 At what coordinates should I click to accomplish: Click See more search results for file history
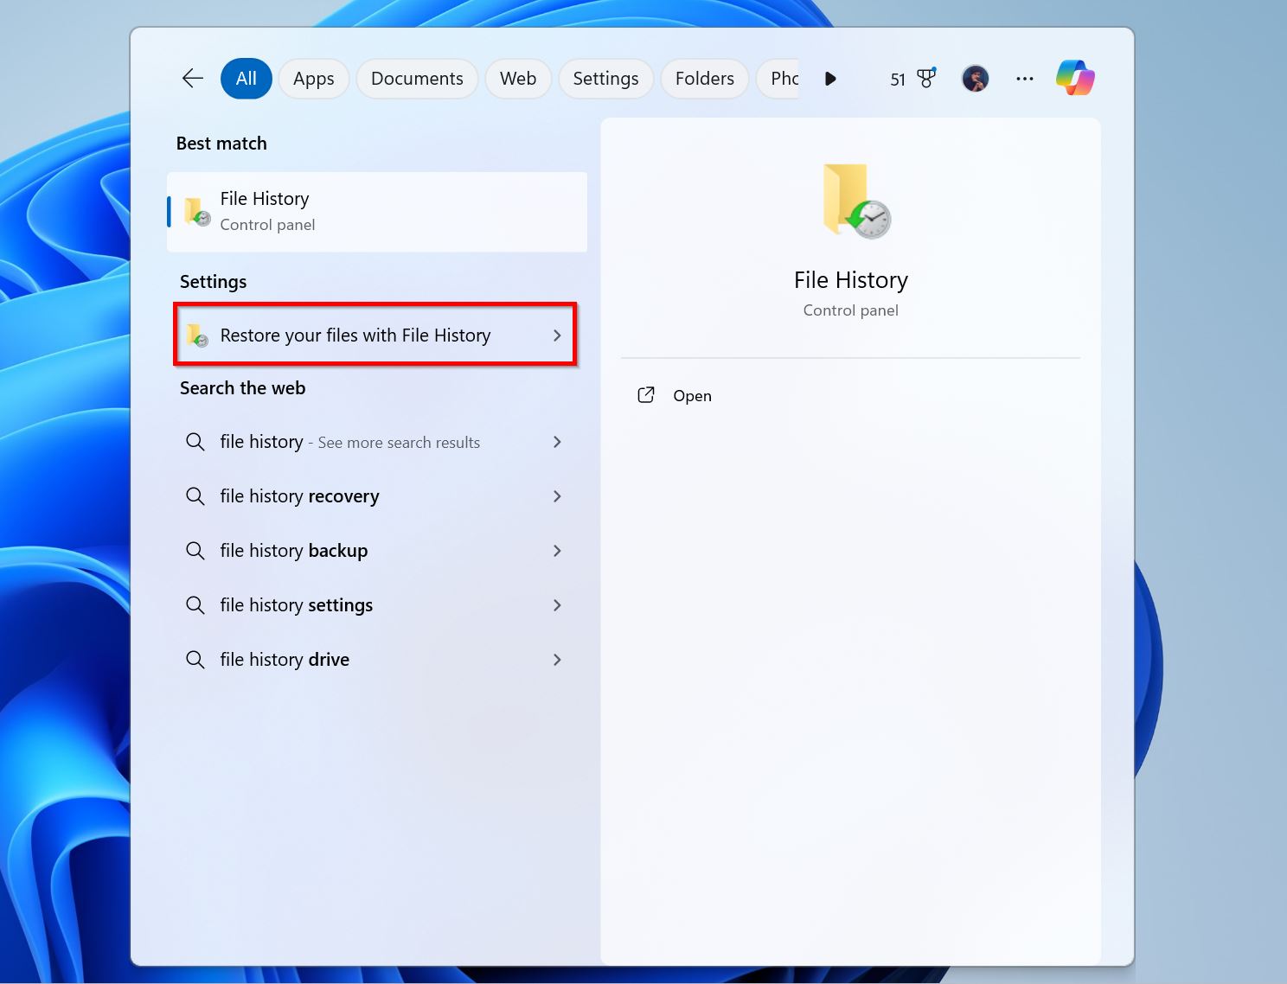[x=349, y=442]
